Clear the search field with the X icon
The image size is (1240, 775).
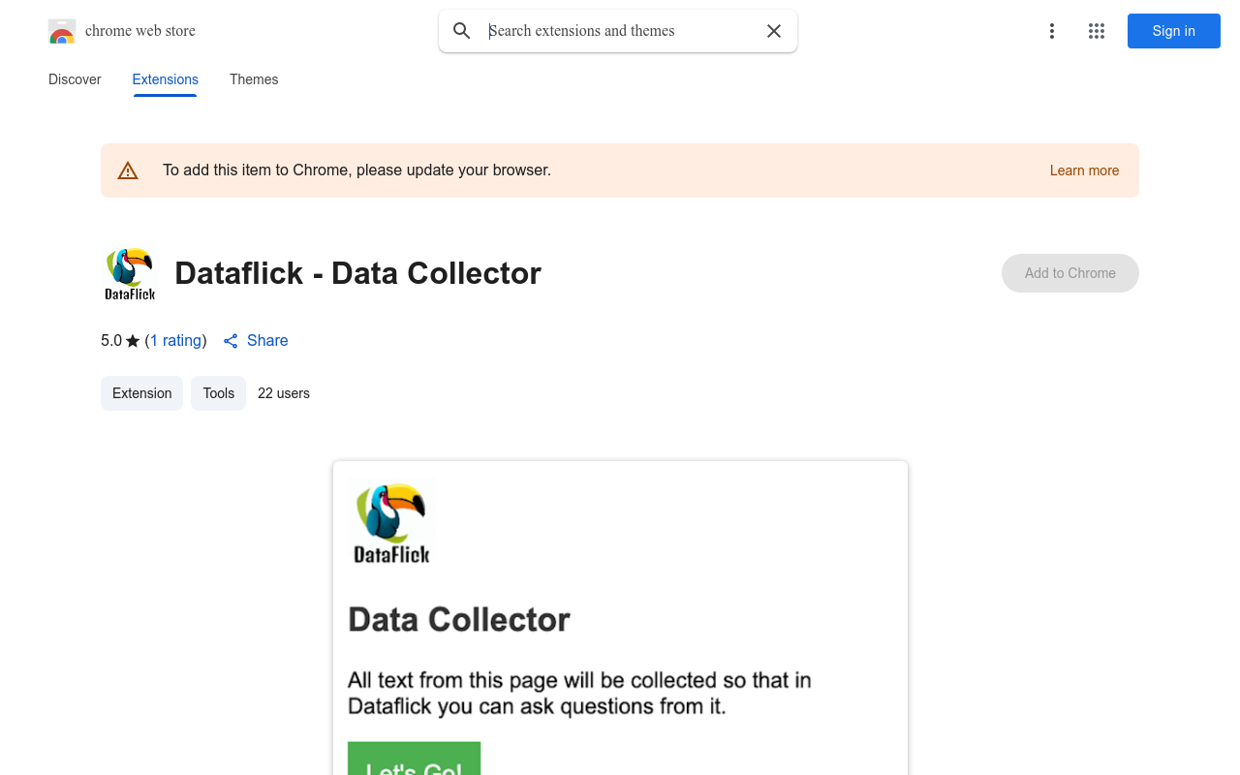[773, 30]
